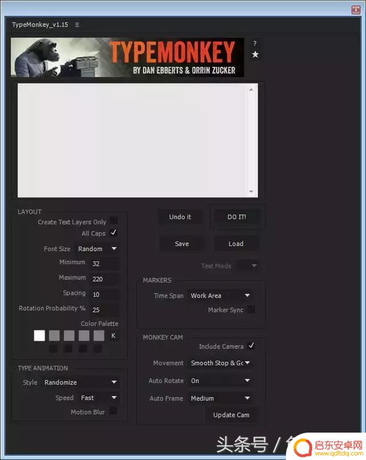Click the Maximum font size field

[104, 279]
